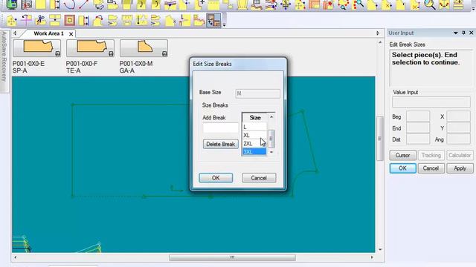
Task: Click the X coordinate field
Action: pos(458,116)
